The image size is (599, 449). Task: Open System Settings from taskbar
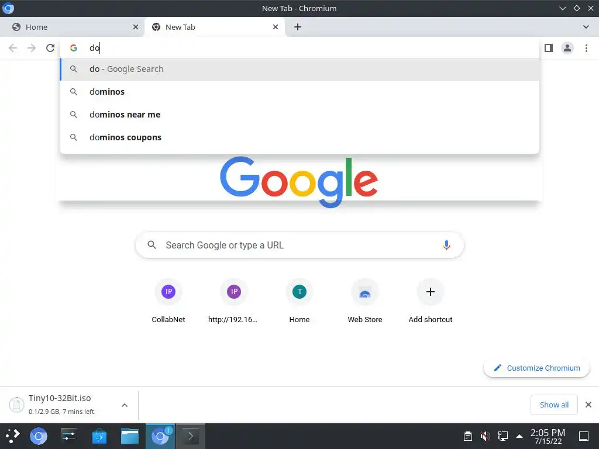click(x=69, y=436)
